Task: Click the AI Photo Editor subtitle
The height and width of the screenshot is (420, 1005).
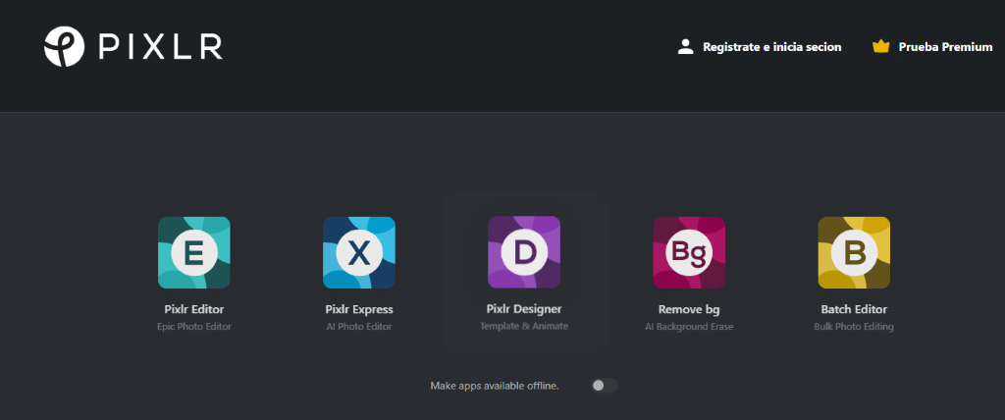Action: click(359, 327)
